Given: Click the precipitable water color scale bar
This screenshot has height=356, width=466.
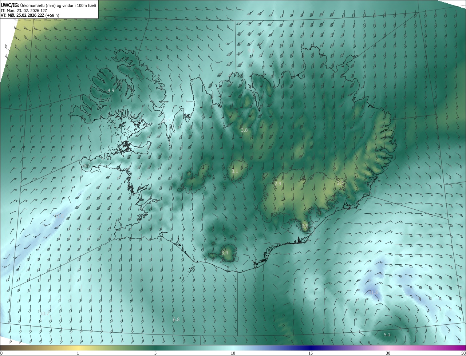Looking at the screenshot, I should (233, 348).
